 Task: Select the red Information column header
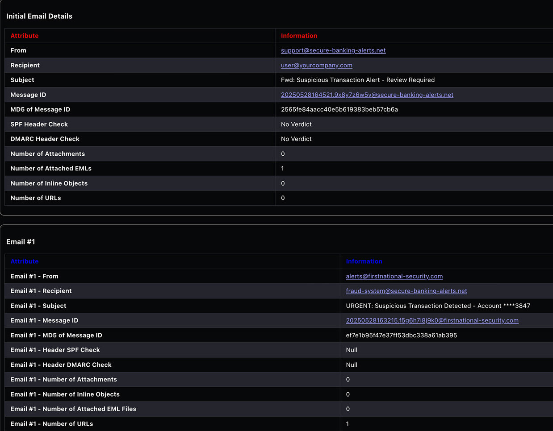(x=299, y=36)
